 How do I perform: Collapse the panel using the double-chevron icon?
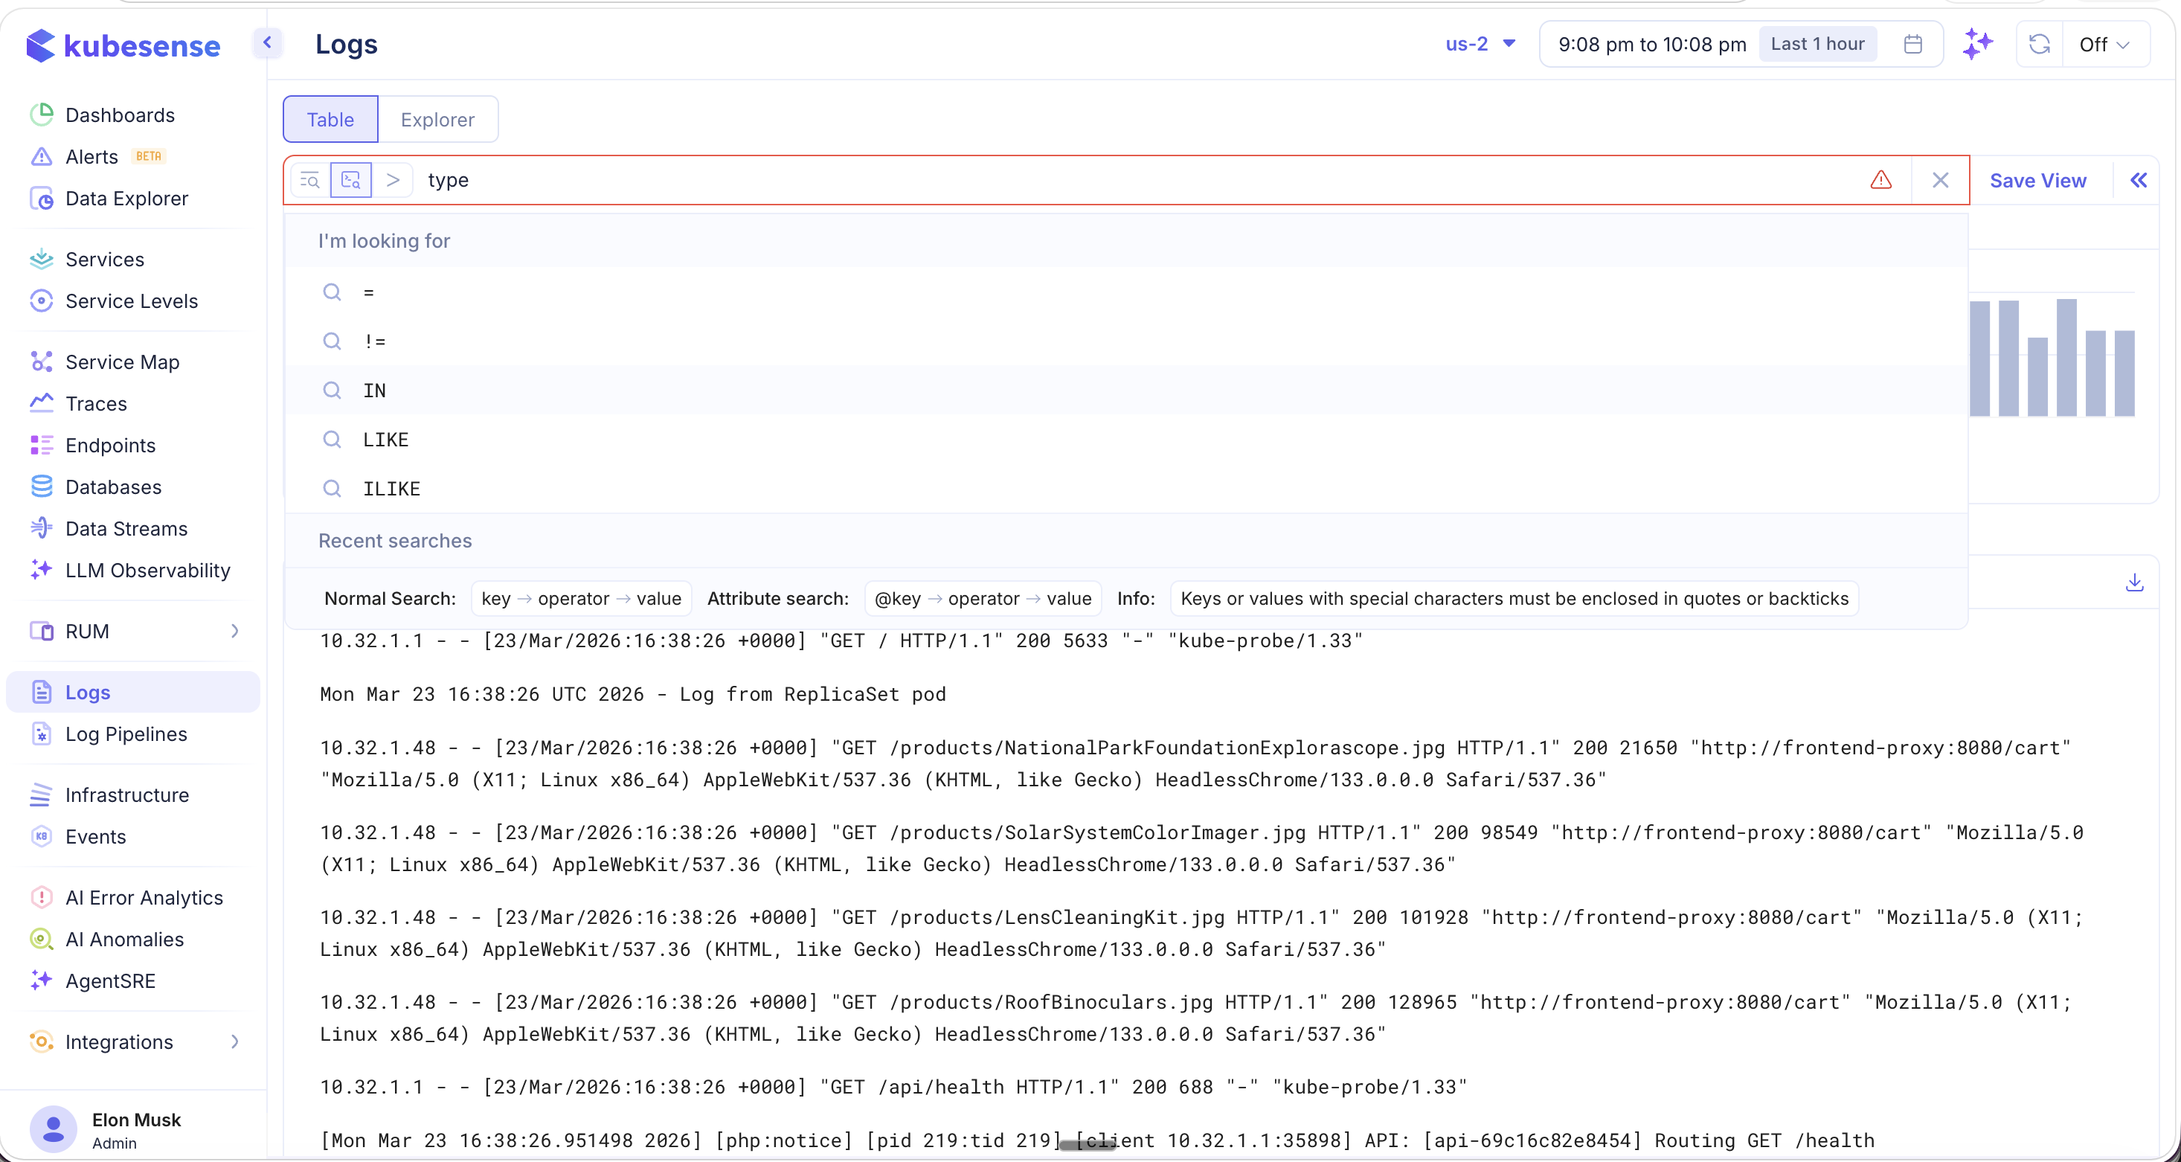(2139, 179)
